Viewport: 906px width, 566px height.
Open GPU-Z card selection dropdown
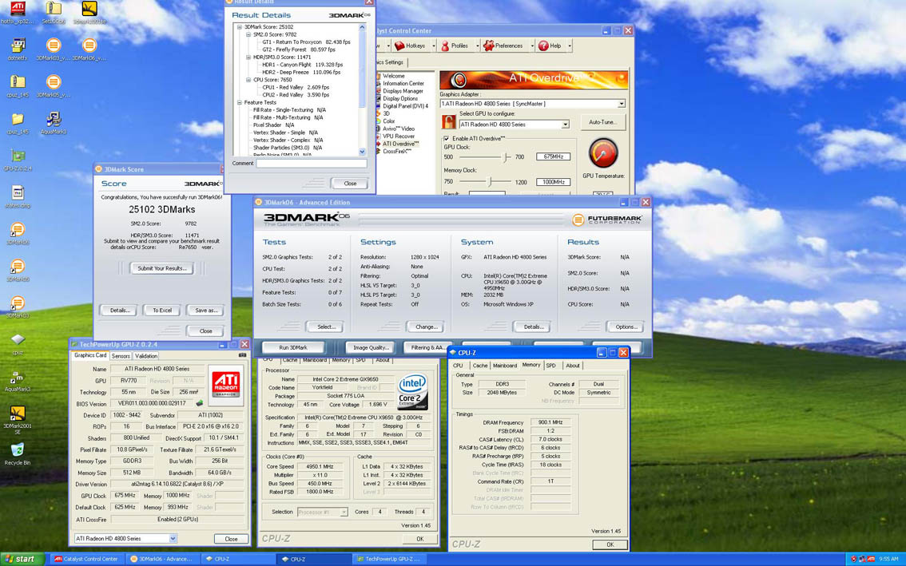tap(173, 538)
